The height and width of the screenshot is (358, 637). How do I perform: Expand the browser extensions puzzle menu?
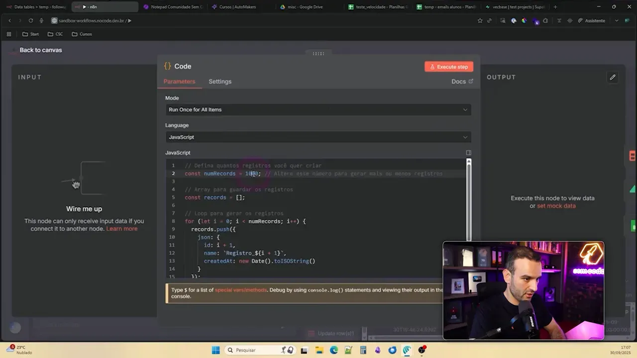coord(503,20)
